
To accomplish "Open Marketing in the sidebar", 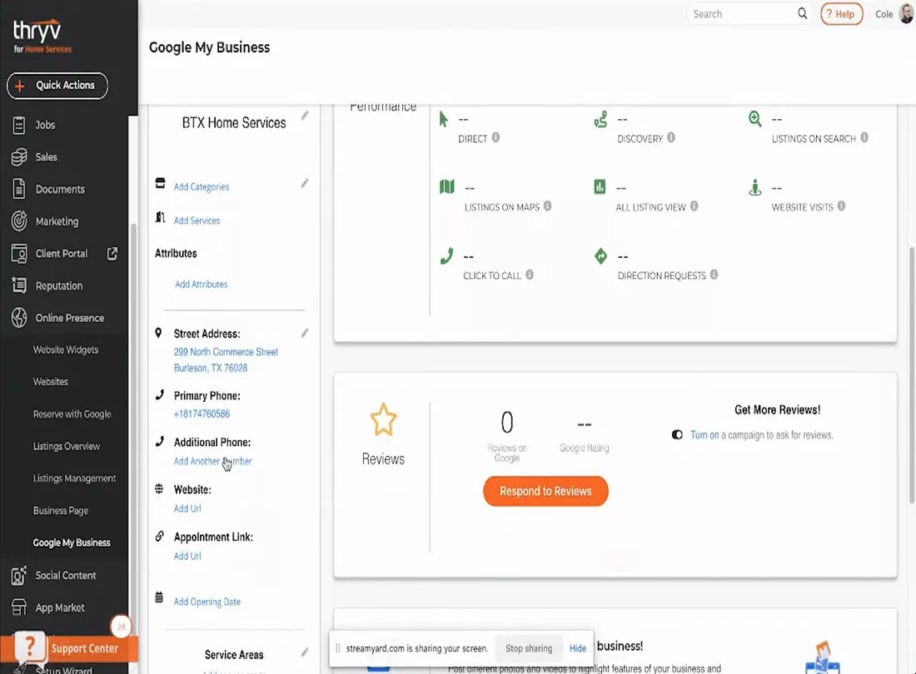I will pyautogui.click(x=56, y=221).
